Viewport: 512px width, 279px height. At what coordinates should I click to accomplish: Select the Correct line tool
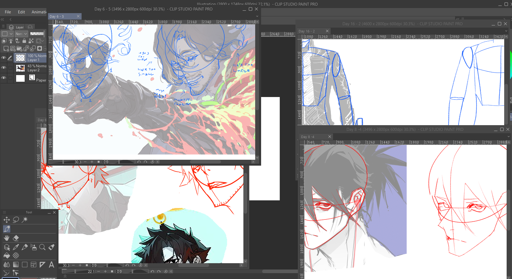tap(16, 273)
